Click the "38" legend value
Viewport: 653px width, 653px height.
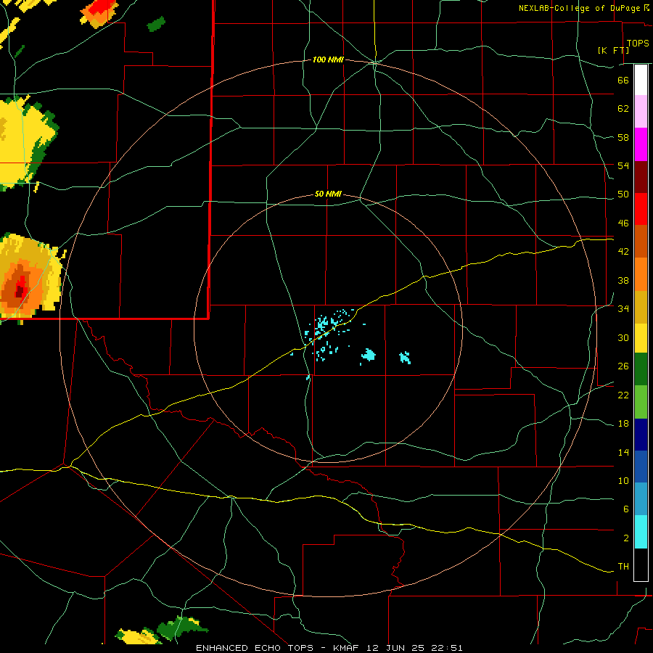point(623,280)
